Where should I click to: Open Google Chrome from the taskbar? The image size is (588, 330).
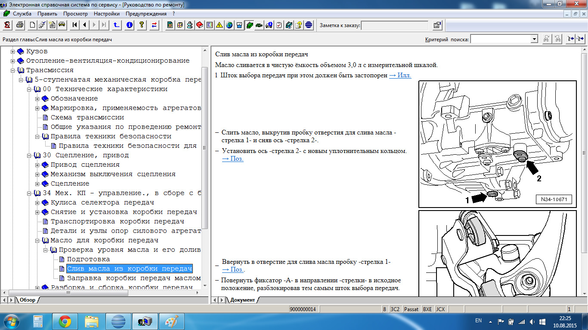point(65,321)
